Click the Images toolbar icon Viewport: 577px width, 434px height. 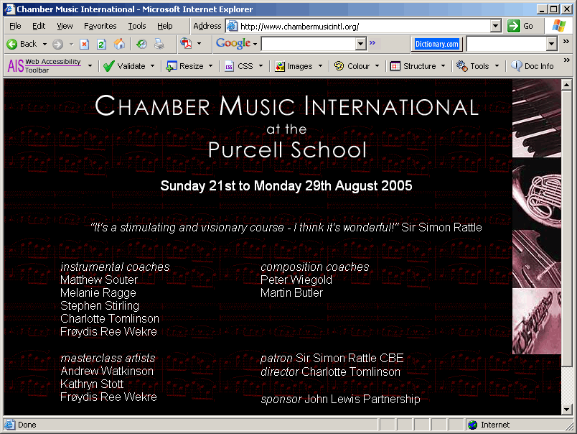pos(280,66)
